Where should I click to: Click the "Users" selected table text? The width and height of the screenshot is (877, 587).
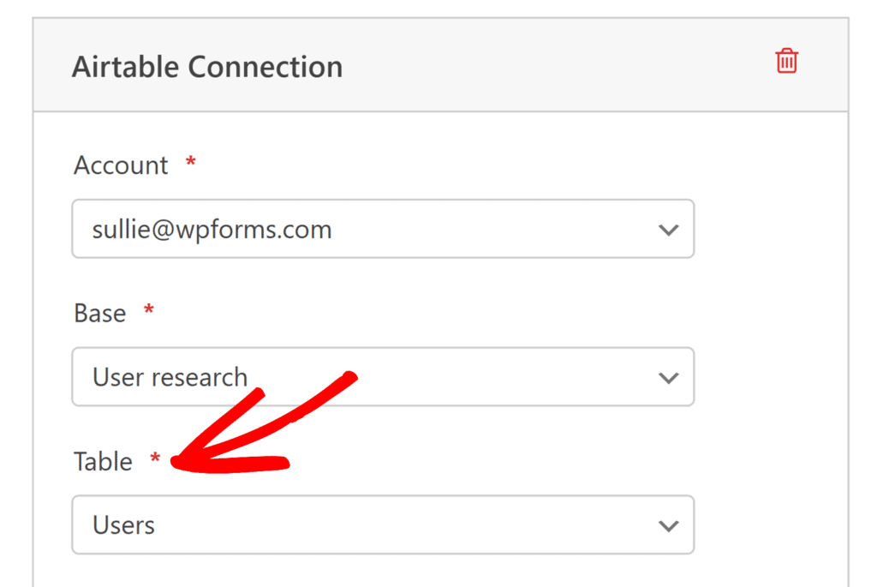pyautogui.click(x=123, y=525)
